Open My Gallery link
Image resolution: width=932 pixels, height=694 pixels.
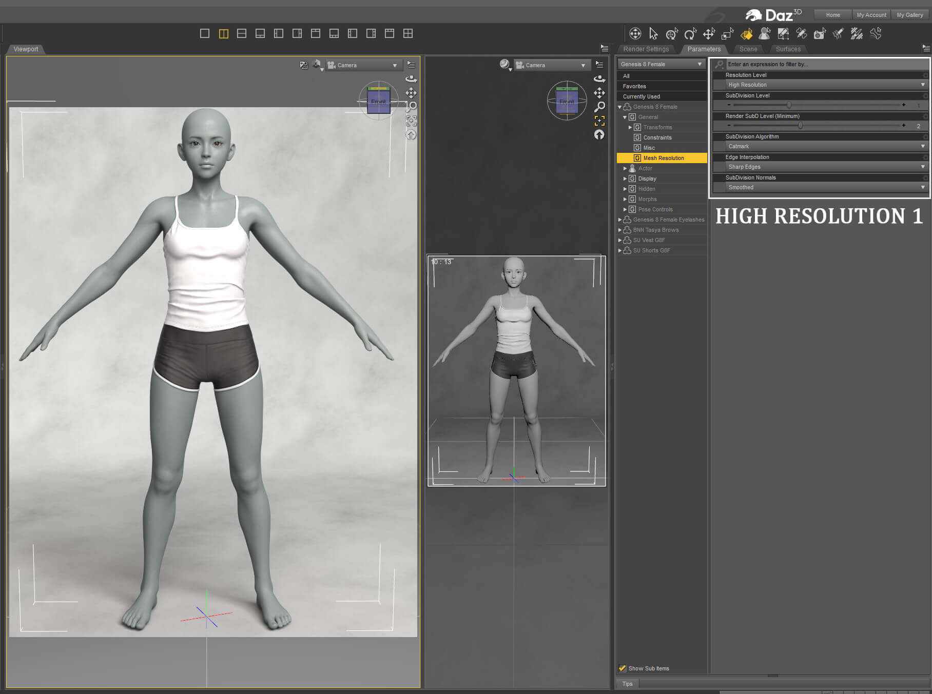point(910,15)
